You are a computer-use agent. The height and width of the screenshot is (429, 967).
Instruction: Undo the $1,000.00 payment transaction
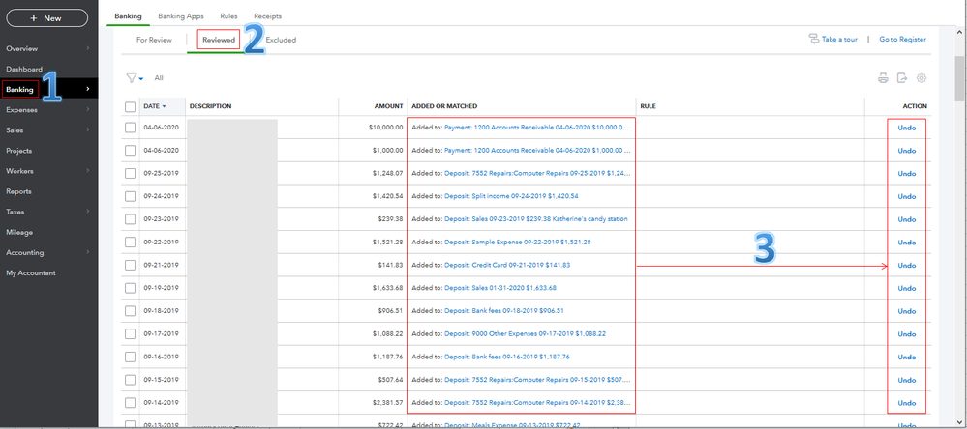(x=907, y=151)
